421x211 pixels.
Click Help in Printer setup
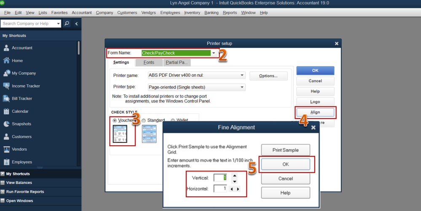click(x=315, y=91)
